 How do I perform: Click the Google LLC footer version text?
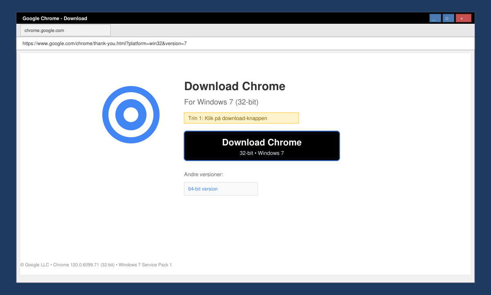96,265
